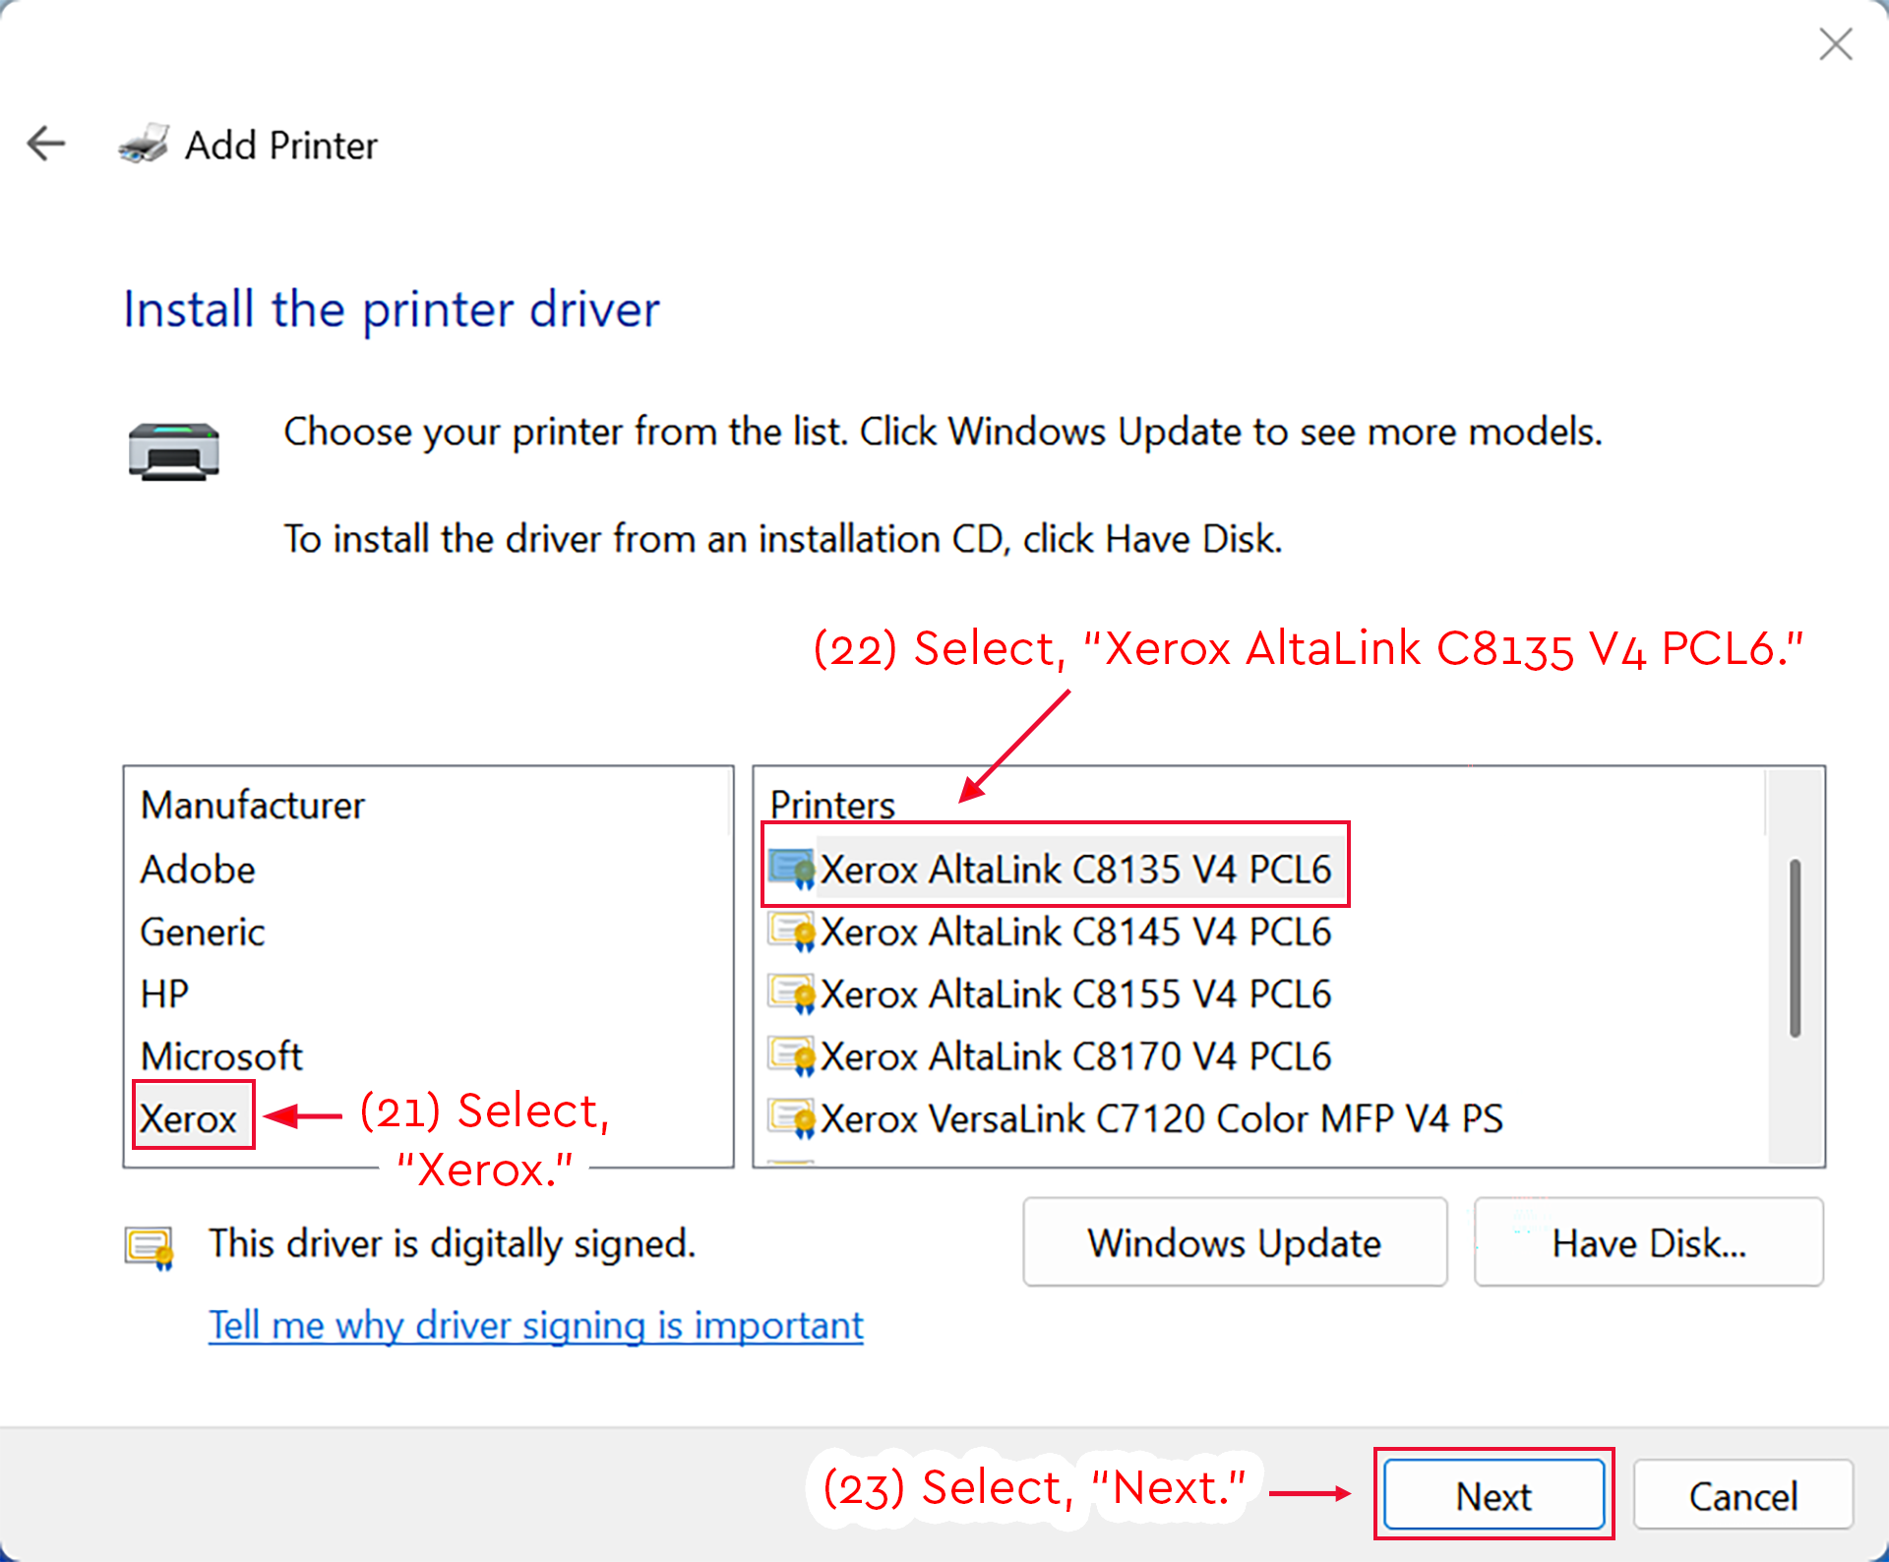Go back using the back arrow
Screen dimensions: 1889x1562
point(46,144)
